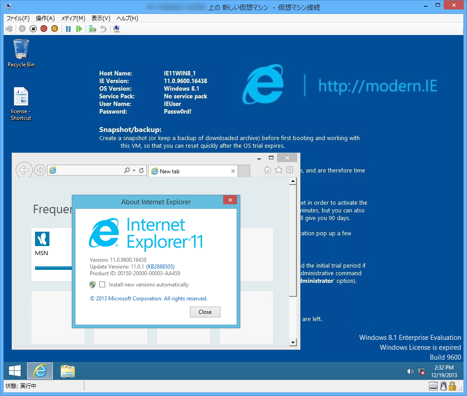
Task: Send Ctrl+Alt+Del using the keys toolbar icon
Action: coord(9,28)
